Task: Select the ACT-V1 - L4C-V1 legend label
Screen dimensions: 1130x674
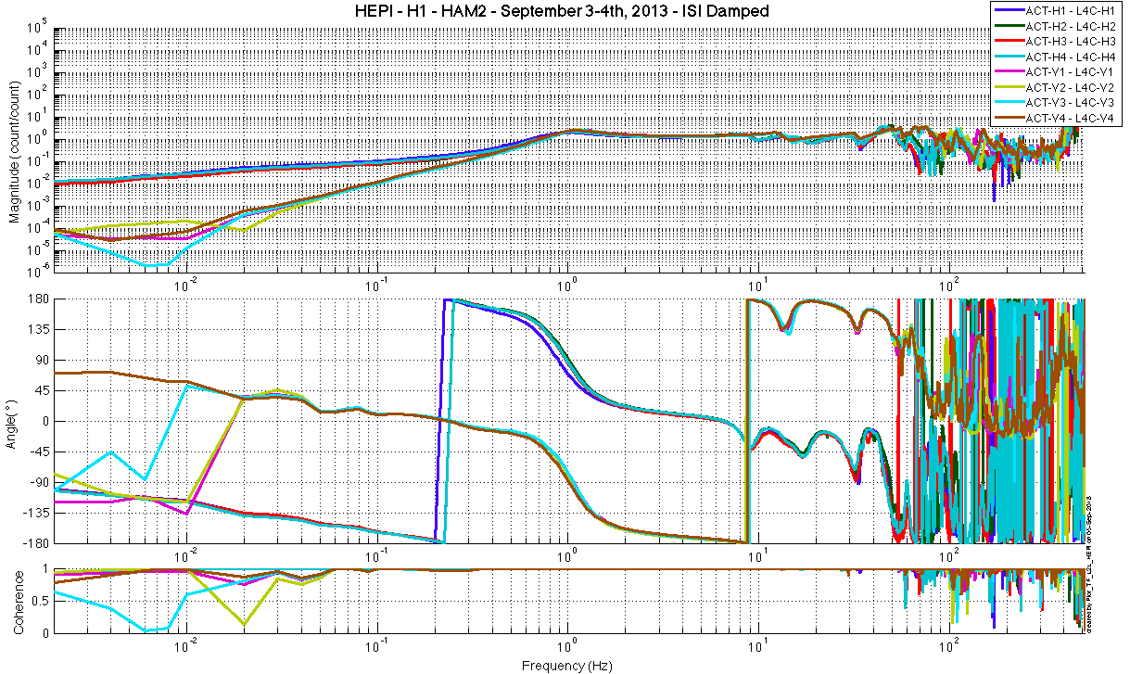Action: click(x=1066, y=72)
